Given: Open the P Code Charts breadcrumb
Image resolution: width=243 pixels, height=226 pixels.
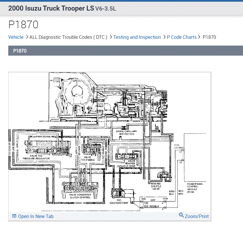Looking at the screenshot, I should tap(182, 37).
